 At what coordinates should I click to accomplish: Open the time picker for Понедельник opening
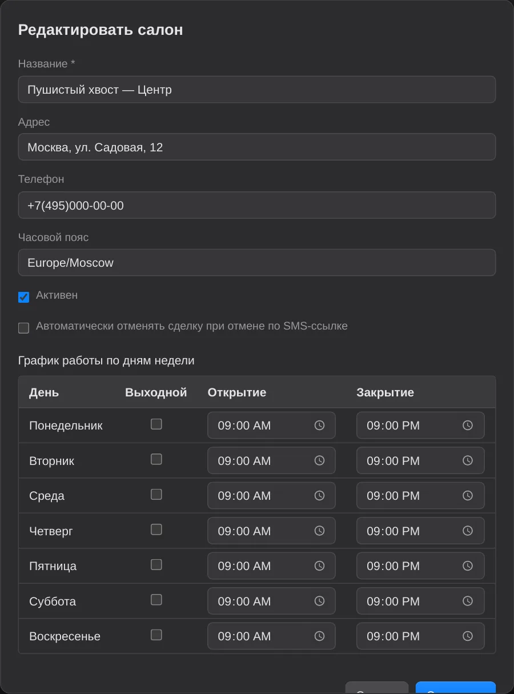pos(319,426)
